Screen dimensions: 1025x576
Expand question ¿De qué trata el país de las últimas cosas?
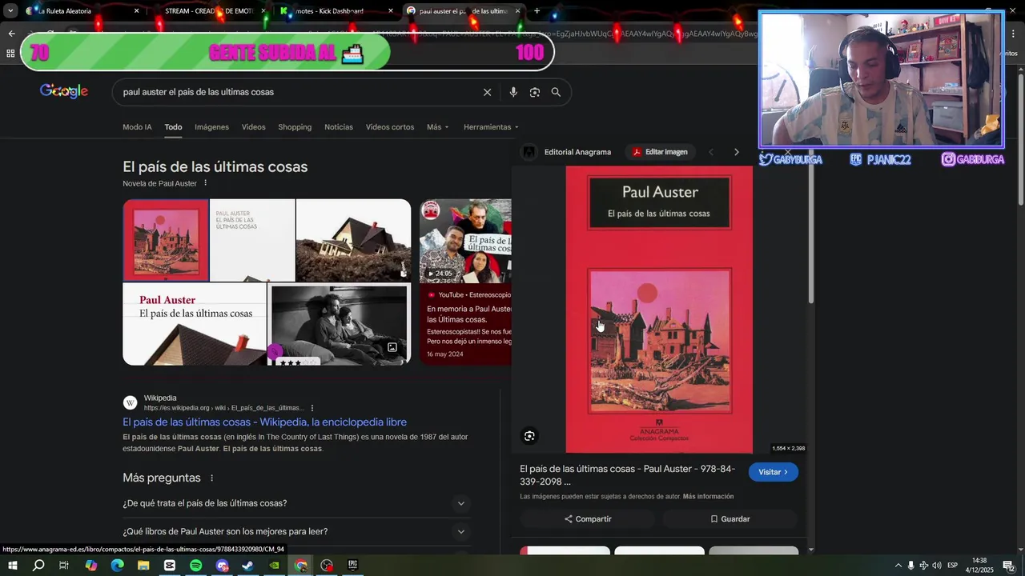pos(295,503)
